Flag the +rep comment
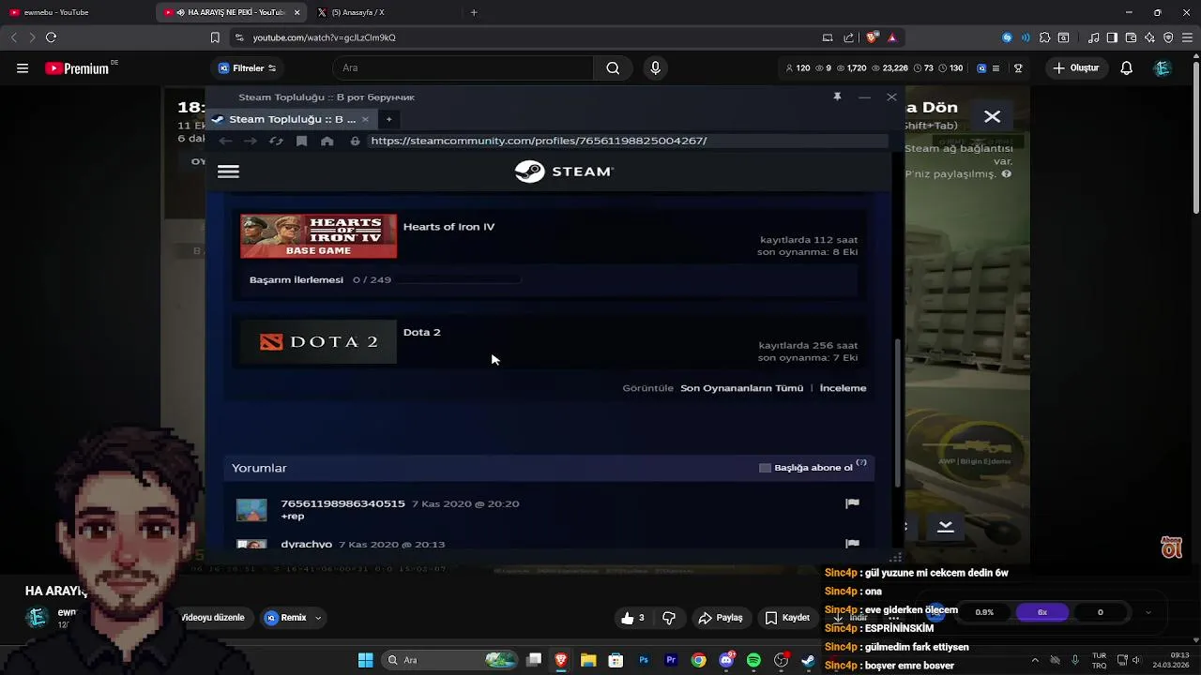The image size is (1201, 675). (x=852, y=503)
